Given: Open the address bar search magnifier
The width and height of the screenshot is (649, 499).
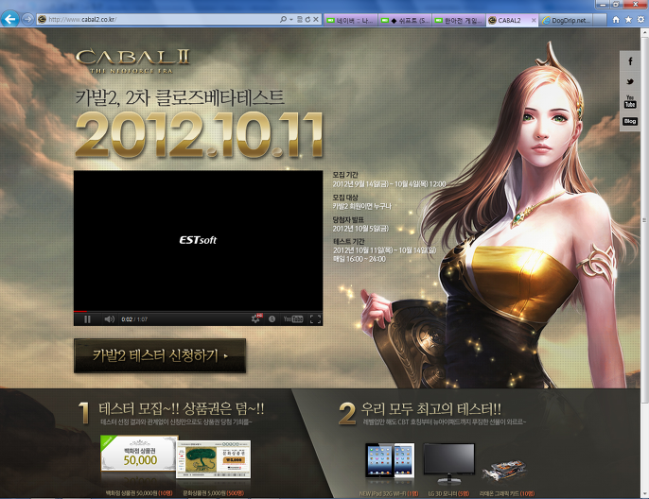Looking at the screenshot, I should (283, 20).
